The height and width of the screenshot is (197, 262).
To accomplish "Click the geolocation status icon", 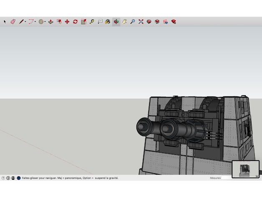I will tap(3, 178).
